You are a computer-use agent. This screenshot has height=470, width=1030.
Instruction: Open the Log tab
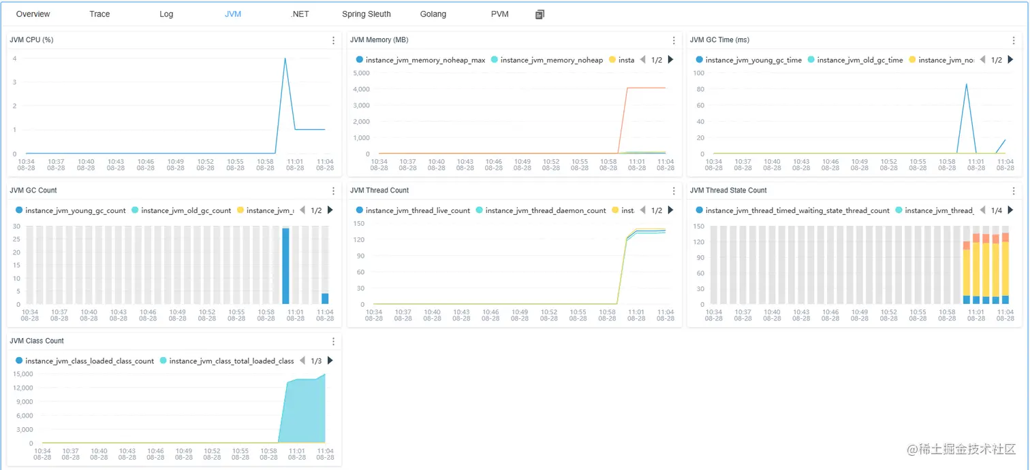[x=166, y=14]
